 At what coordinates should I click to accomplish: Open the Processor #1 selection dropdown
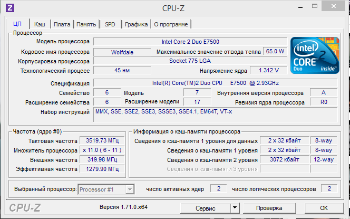pyautogui.click(x=106, y=189)
